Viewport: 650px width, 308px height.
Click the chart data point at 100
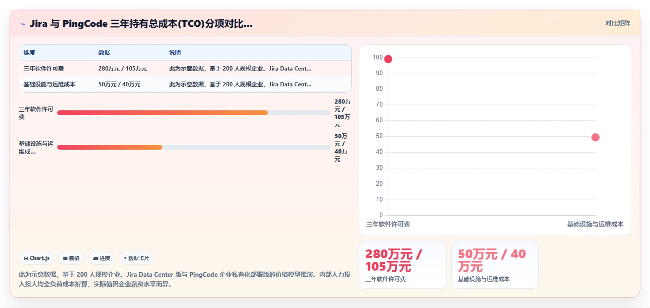click(x=388, y=59)
